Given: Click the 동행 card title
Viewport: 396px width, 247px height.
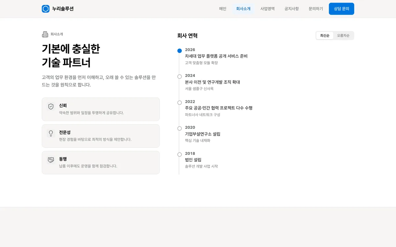Looking at the screenshot, I should (x=63, y=159).
